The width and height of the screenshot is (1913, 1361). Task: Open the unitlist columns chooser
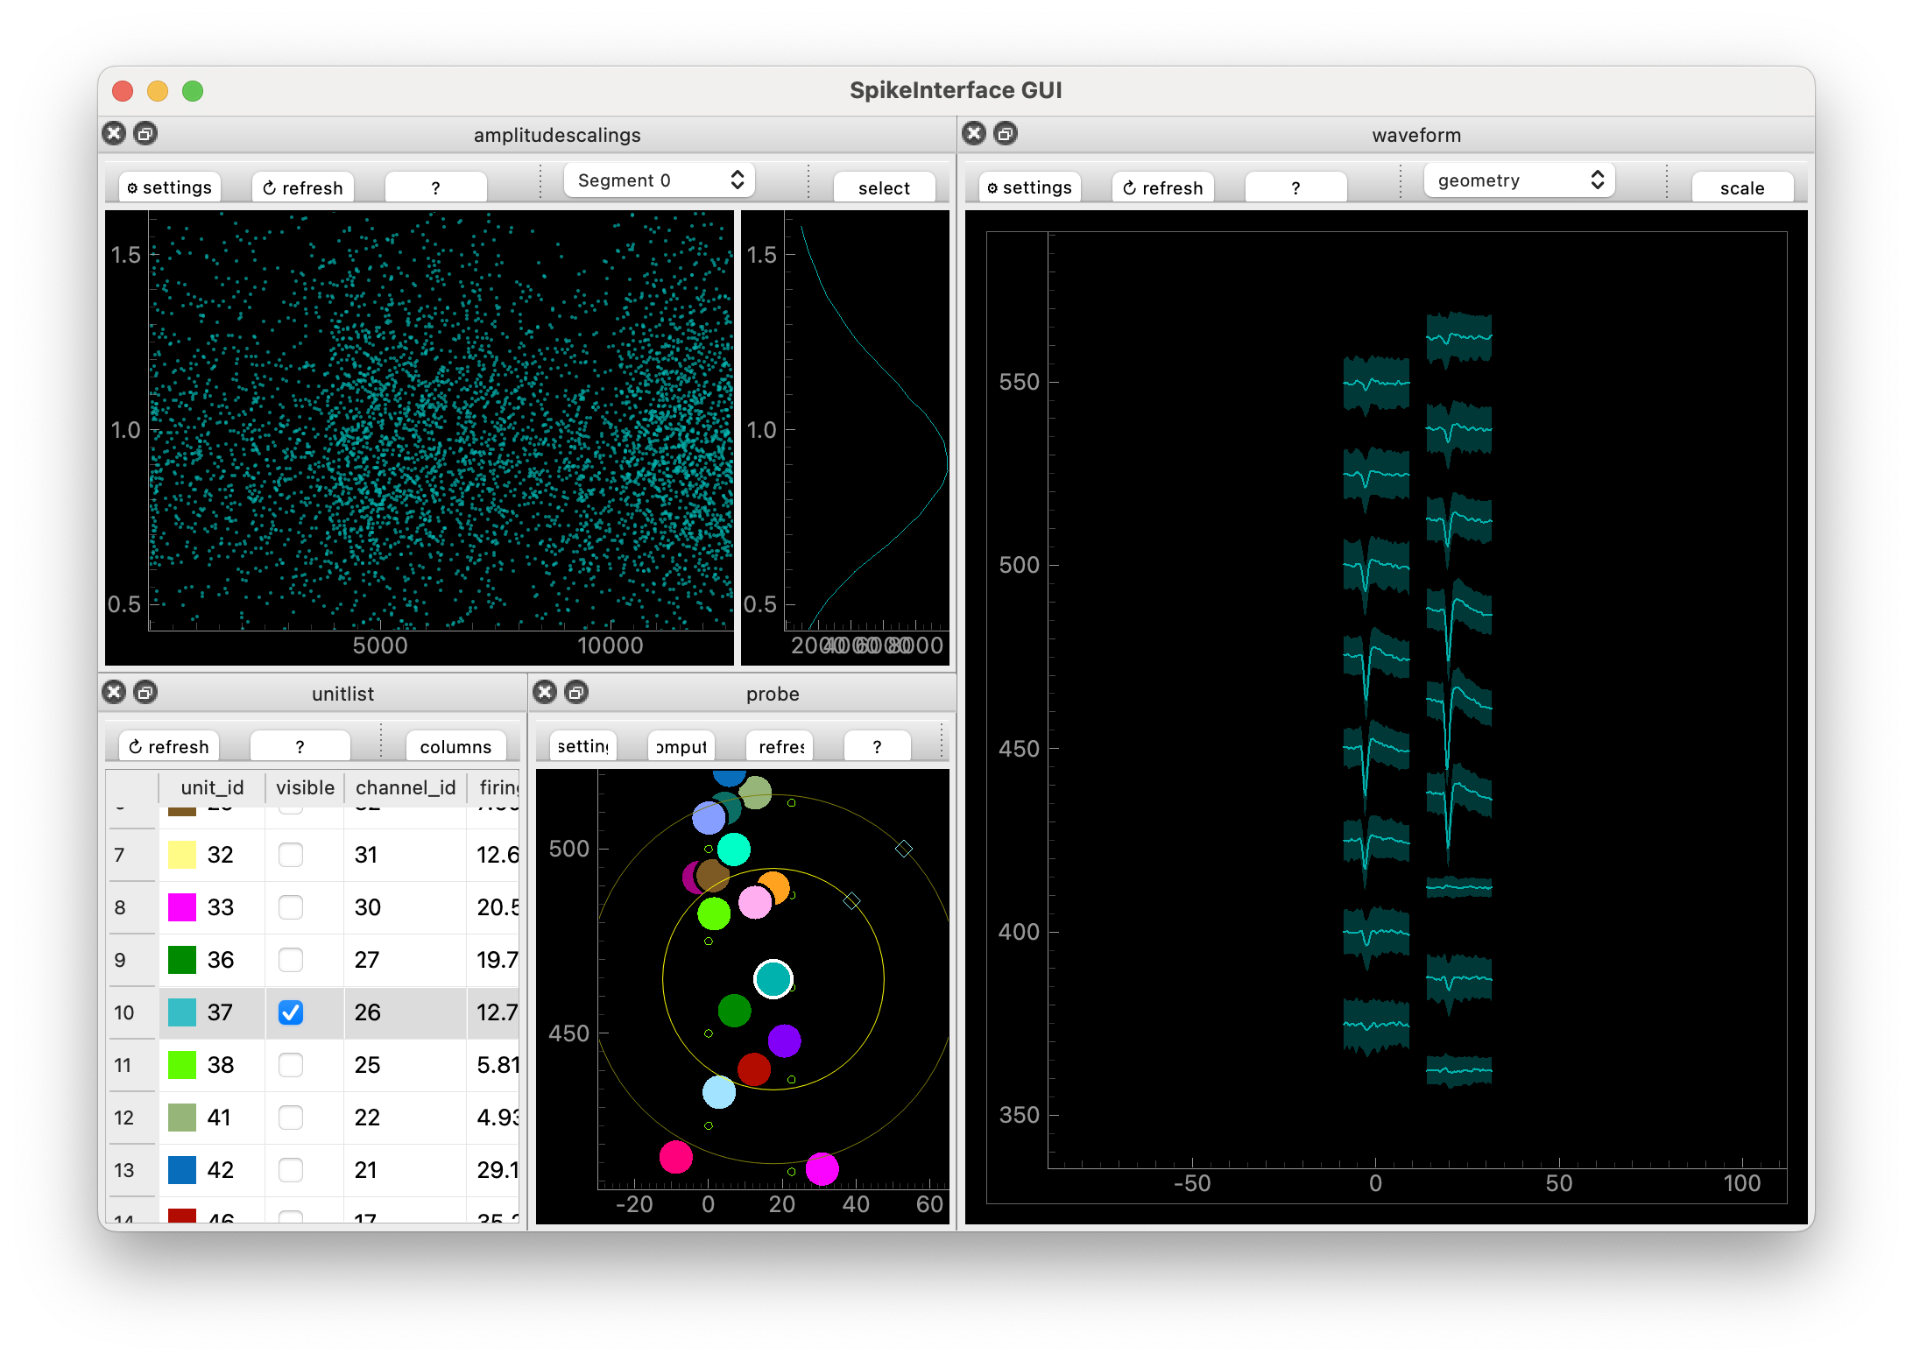[x=456, y=746]
